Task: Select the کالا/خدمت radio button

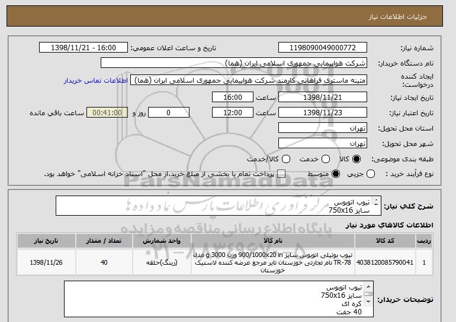Action: point(286,159)
